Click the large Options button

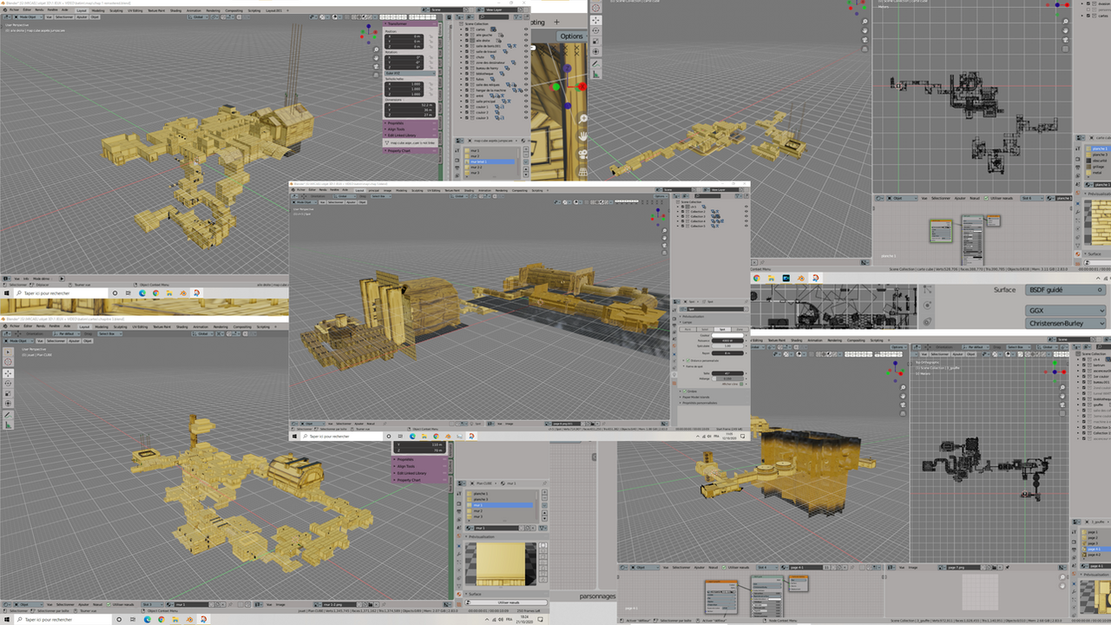[572, 36]
